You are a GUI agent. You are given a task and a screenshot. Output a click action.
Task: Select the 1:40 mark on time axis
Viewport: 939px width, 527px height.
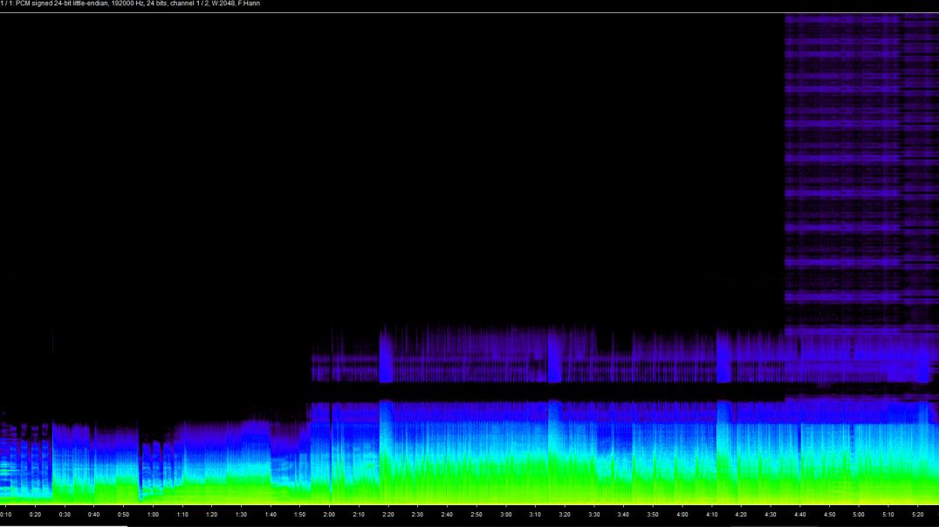click(270, 515)
